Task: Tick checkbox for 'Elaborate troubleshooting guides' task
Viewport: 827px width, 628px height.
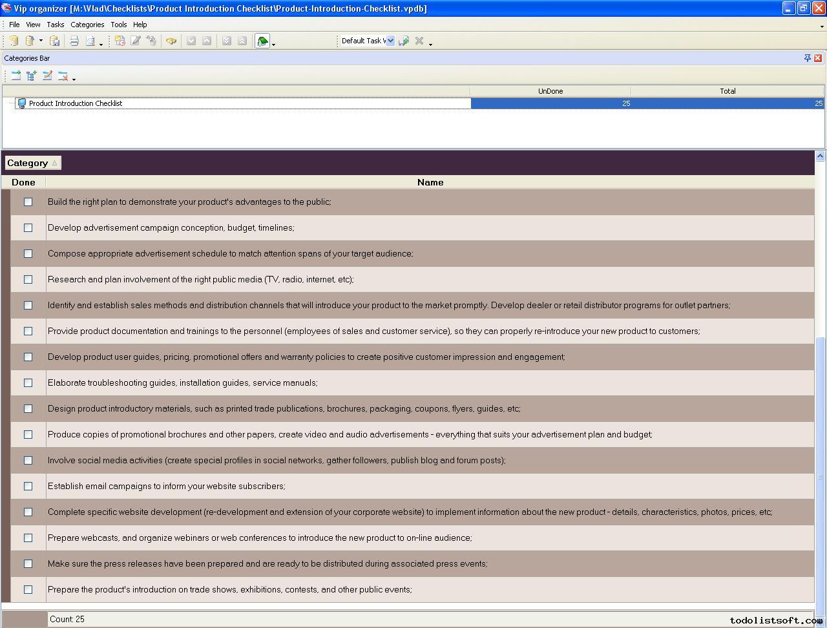Action: (x=28, y=383)
